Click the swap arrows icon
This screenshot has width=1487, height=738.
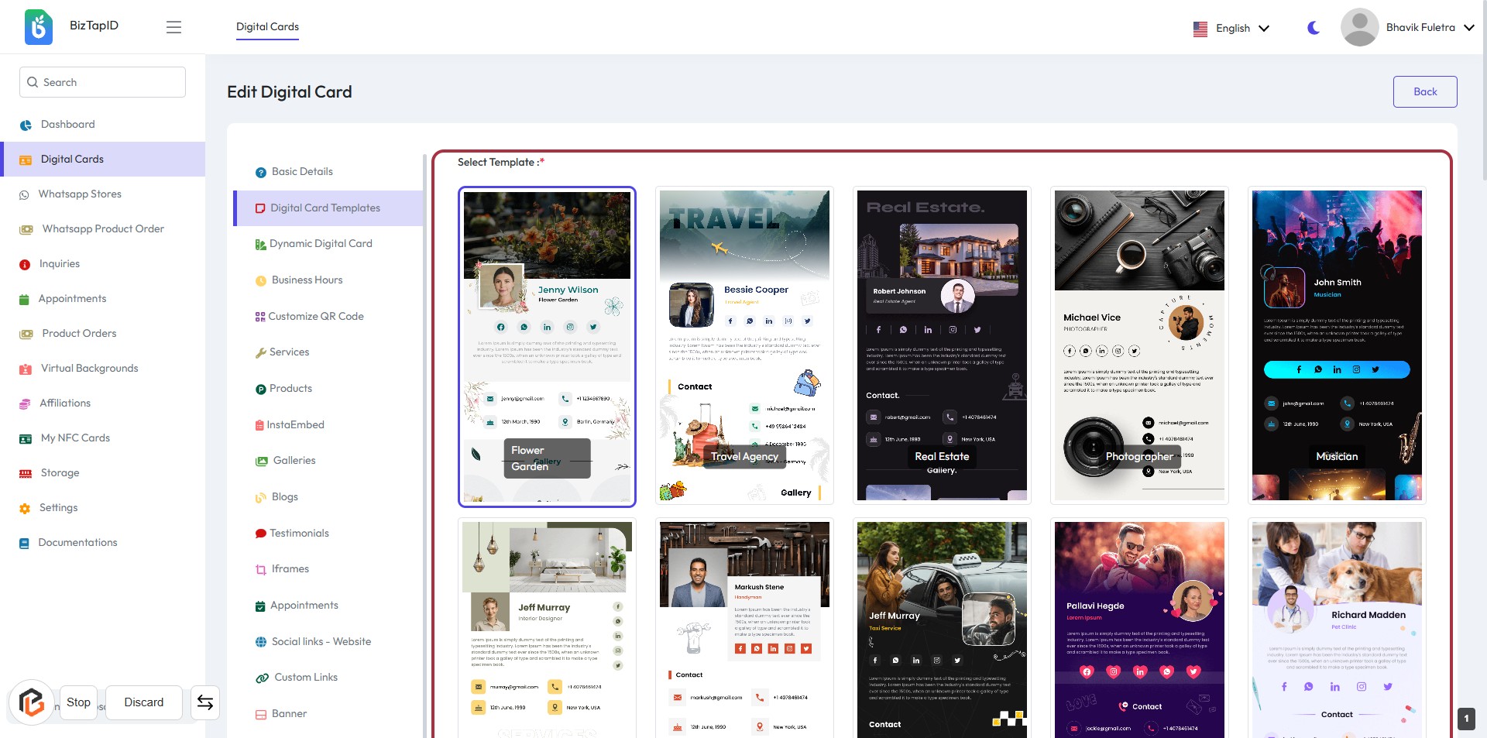pos(205,702)
